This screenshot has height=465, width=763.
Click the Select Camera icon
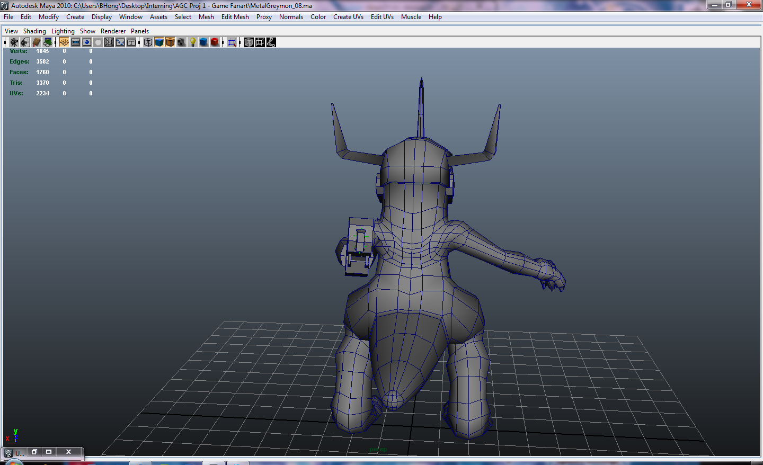click(14, 42)
